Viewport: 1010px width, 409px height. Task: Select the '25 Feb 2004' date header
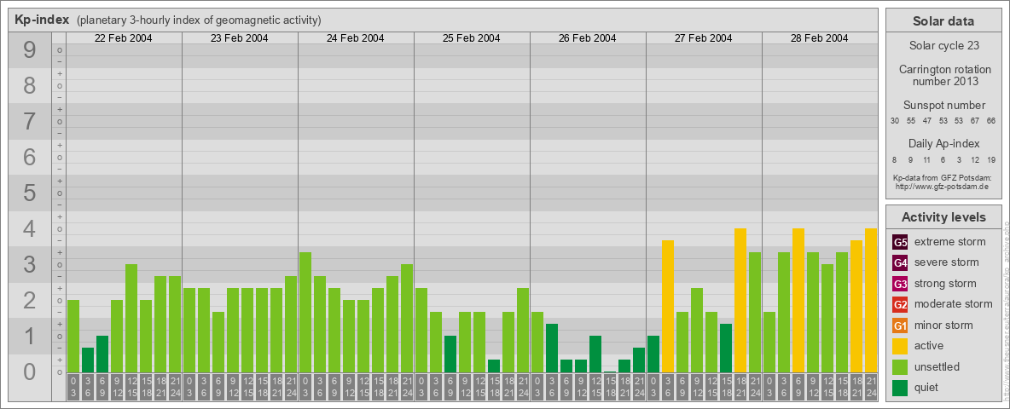(472, 38)
